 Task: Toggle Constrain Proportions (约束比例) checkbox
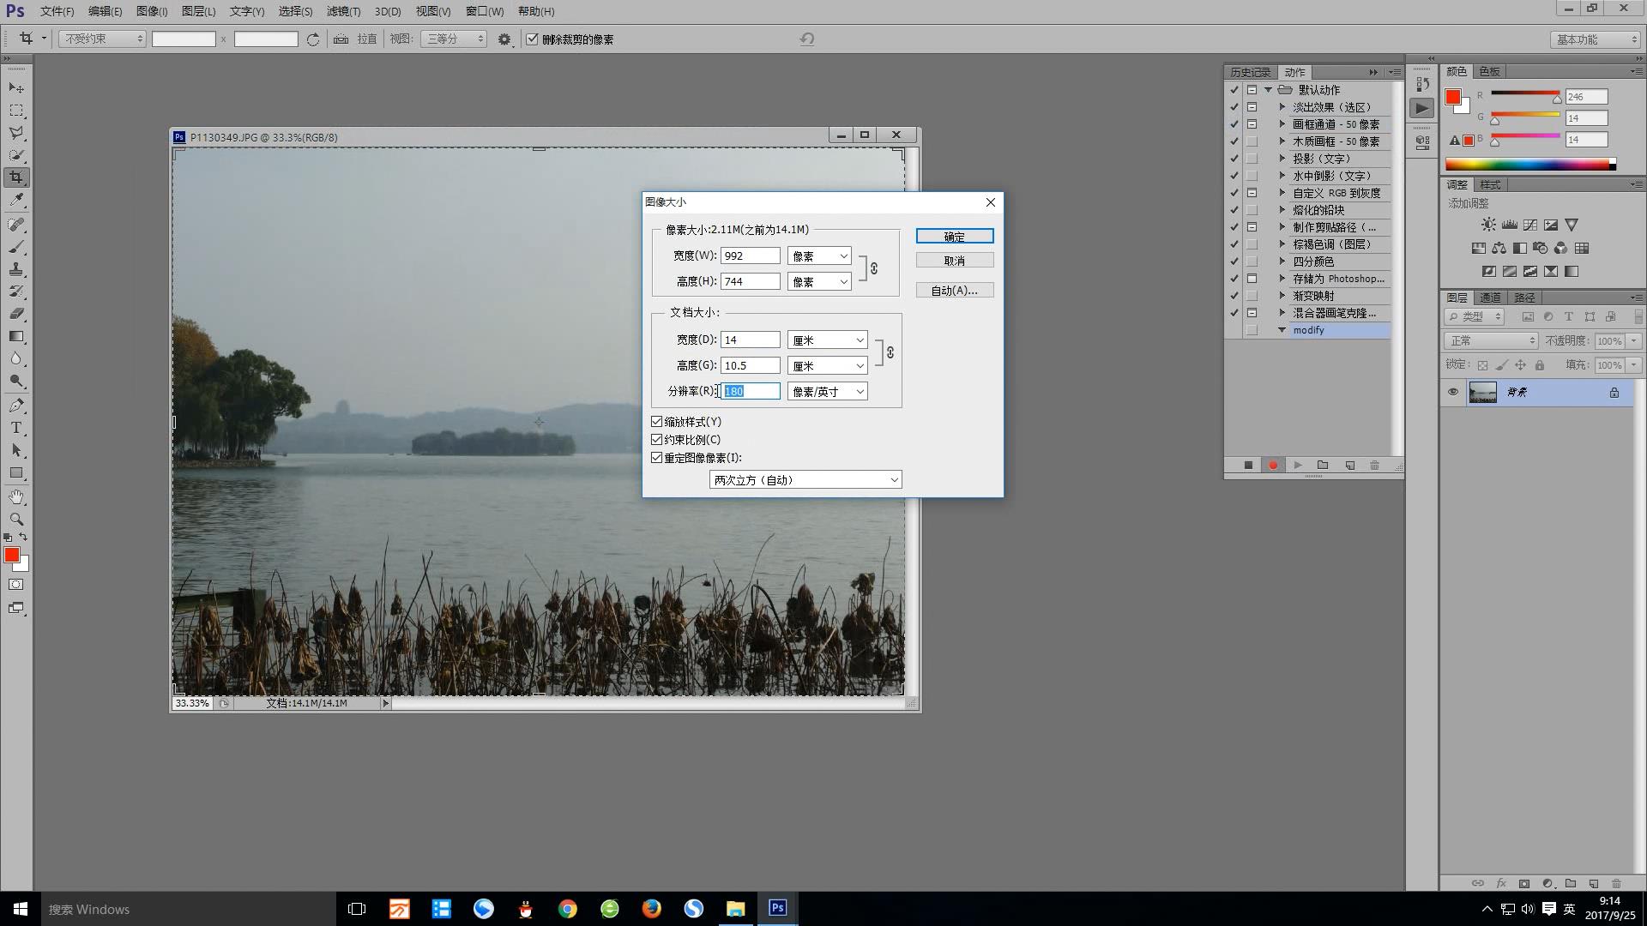[x=657, y=440]
